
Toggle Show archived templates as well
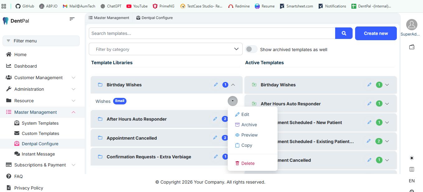point(251,49)
